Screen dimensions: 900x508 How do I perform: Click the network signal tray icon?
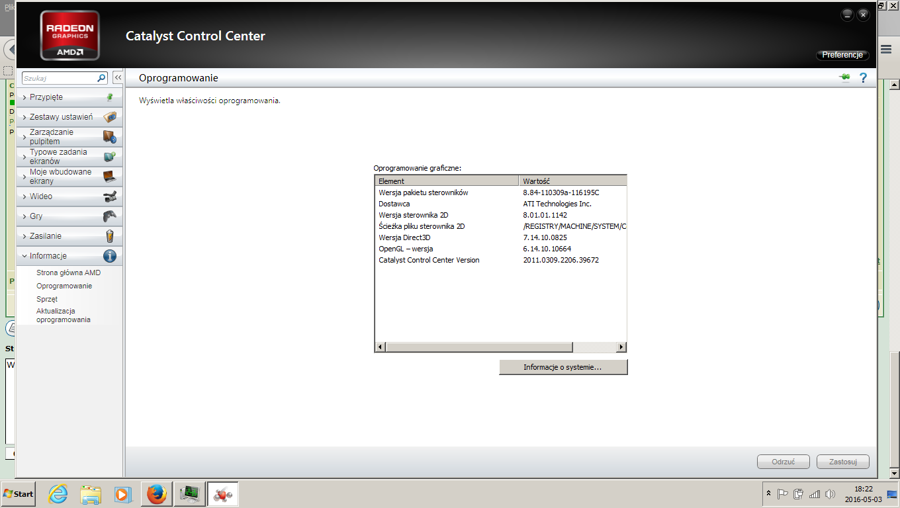pyautogui.click(x=815, y=494)
